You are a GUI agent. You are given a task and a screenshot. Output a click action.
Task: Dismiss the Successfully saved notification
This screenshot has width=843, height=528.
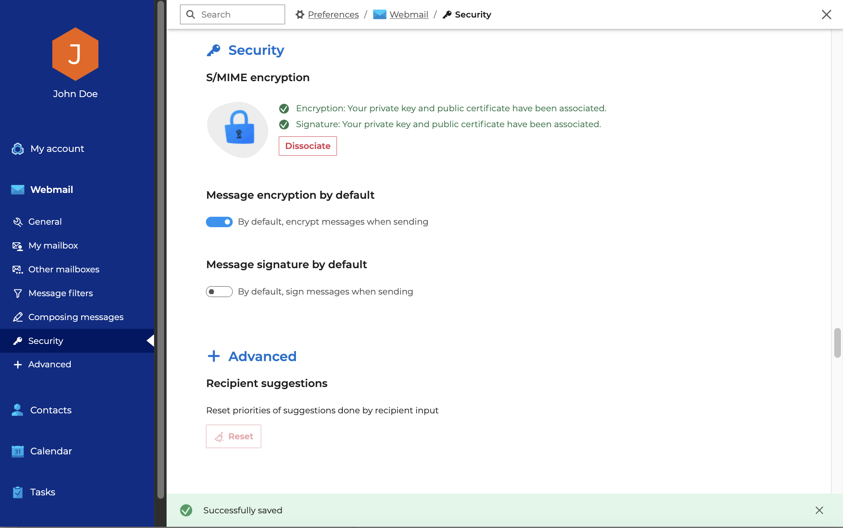pos(819,510)
